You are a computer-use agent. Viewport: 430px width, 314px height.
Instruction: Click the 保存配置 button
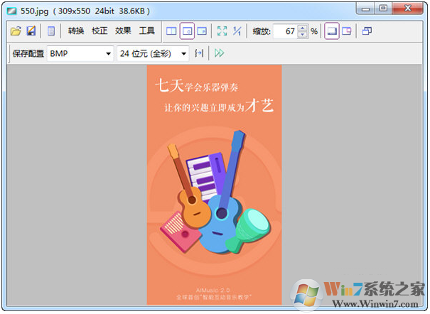(x=28, y=53)
